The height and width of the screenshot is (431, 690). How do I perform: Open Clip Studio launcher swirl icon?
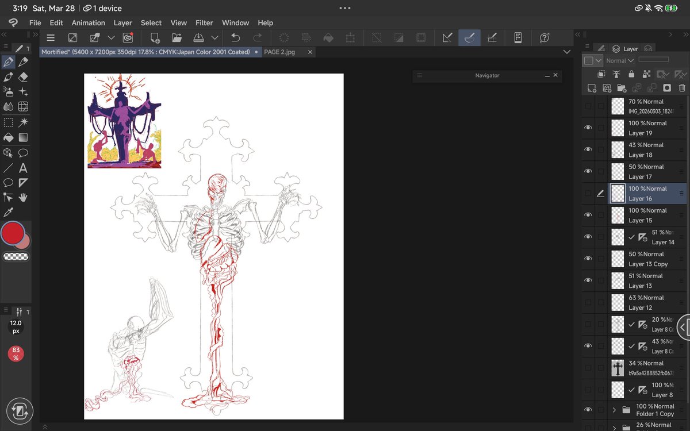pos(128,38)
